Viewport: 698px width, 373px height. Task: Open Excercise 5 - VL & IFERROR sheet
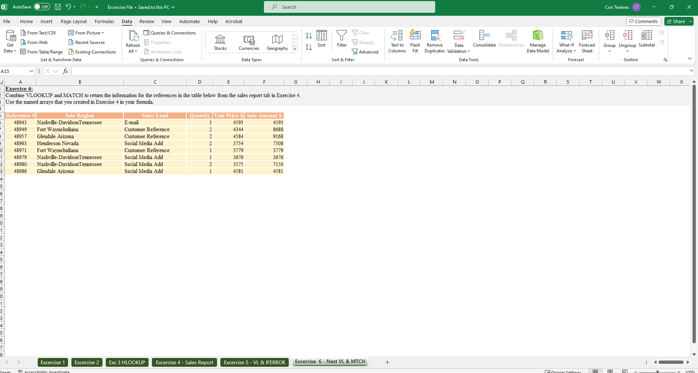[254, 362]
